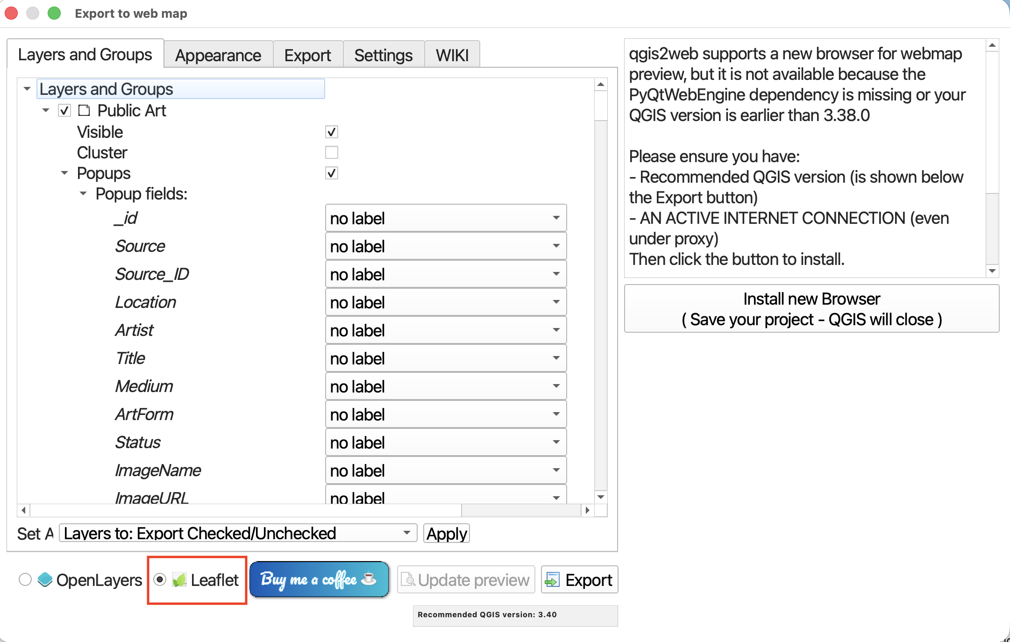Click the Update preview magnifier icon
Screen dimensions: 1010x642
[x=408, y=580]
